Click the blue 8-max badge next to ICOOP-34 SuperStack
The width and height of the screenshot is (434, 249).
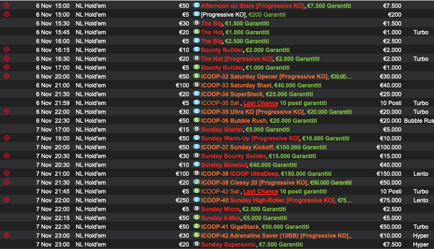pyautogui.click(x=197, y=94)
